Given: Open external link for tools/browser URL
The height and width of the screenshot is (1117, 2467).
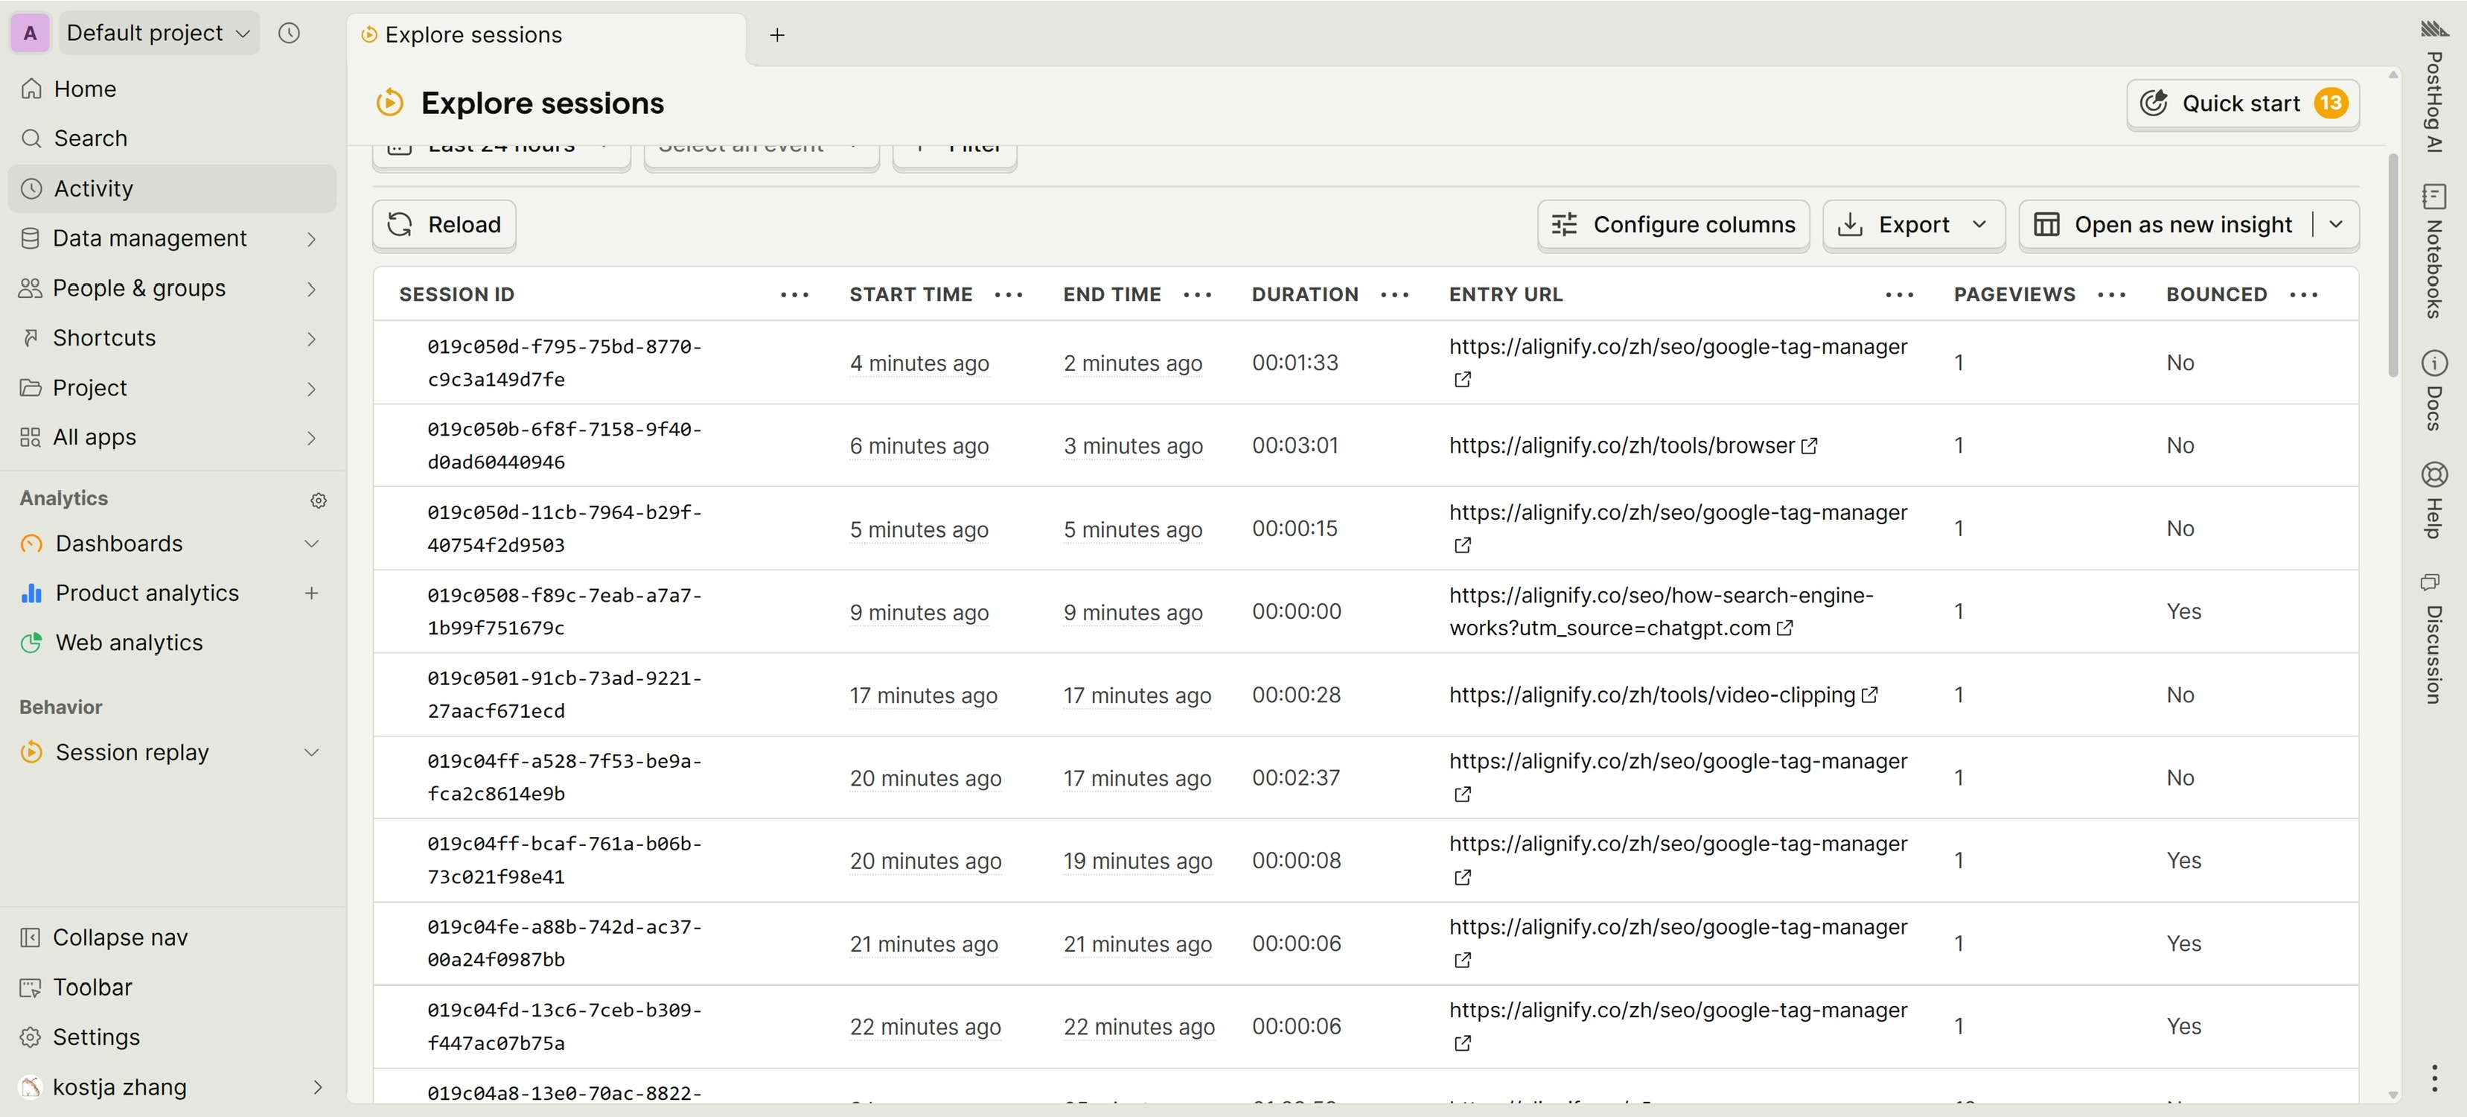Looking at the screenshot, I should coord(1809,446).
